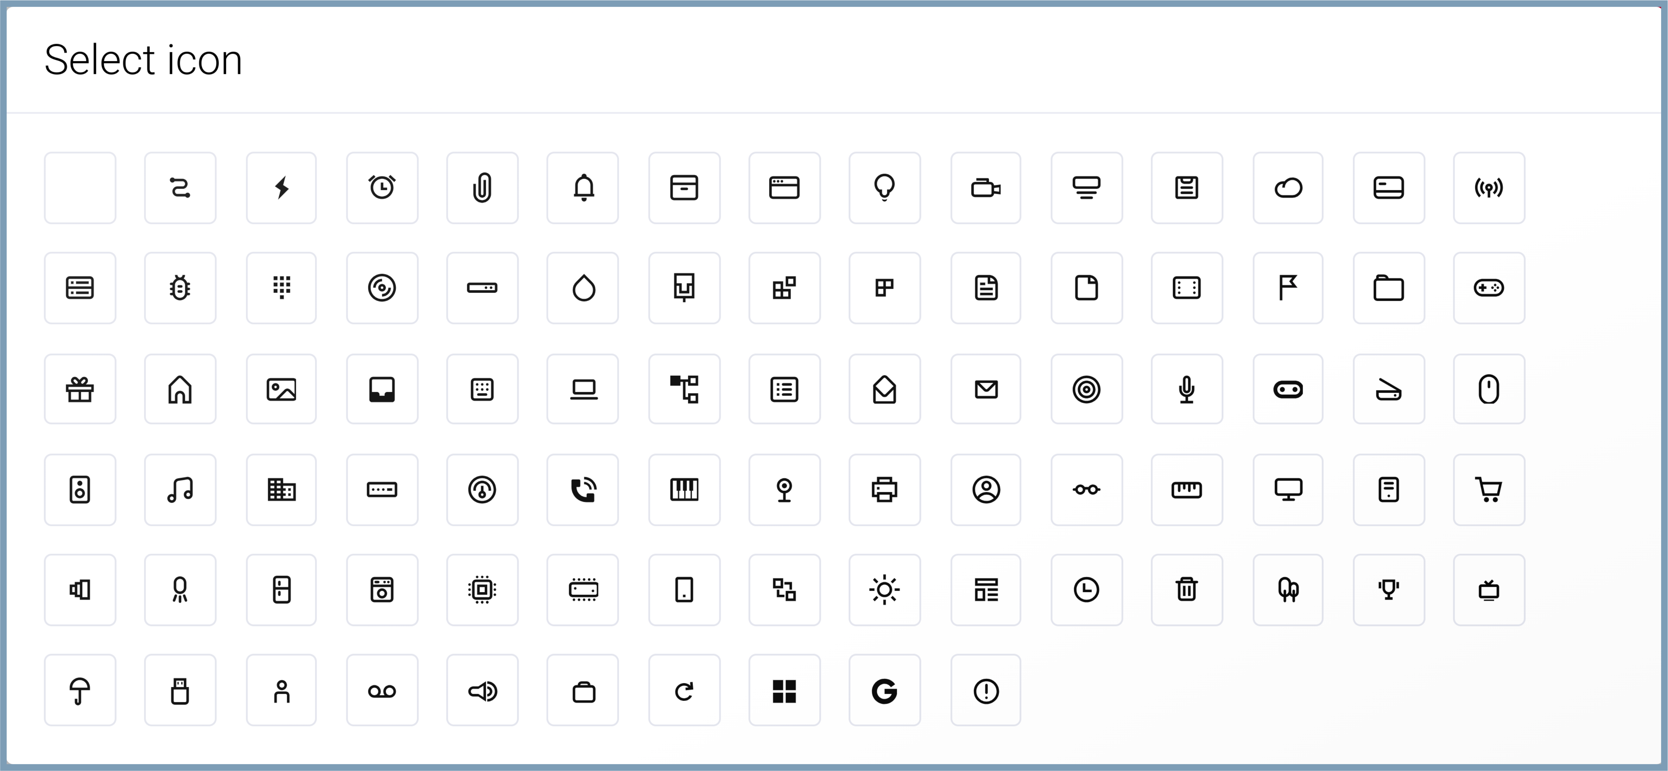Choose the house icon

tap(180, 389)
